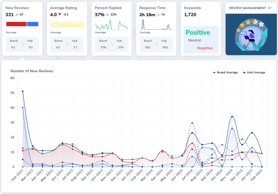Click the green Percent Replied sparkline
Screen dimensions: 278x194
pyautogui.click(x=111, y=25)
